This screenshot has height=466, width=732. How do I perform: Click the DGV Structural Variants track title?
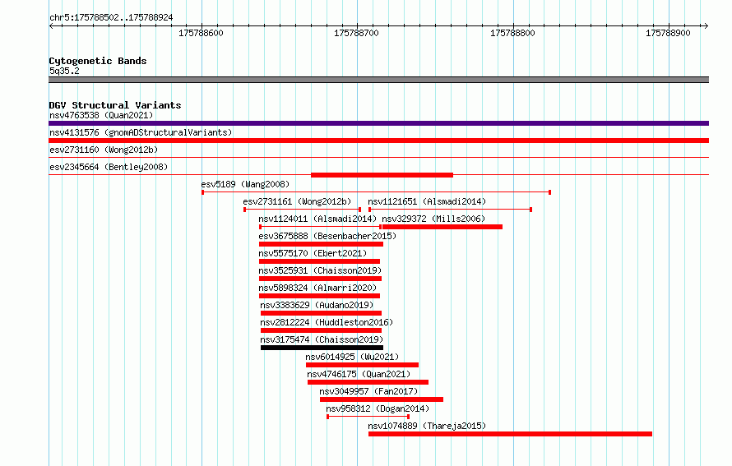coord(115,105)
